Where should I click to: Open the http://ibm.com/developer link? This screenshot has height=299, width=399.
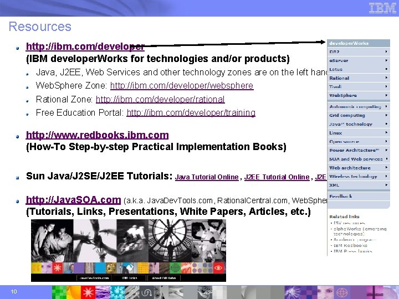pyautogui.click(x=85, y=47)
